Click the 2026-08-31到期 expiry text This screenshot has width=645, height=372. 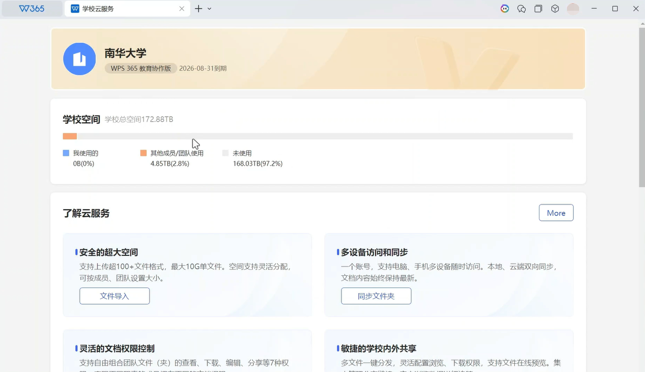coord(203,68)
